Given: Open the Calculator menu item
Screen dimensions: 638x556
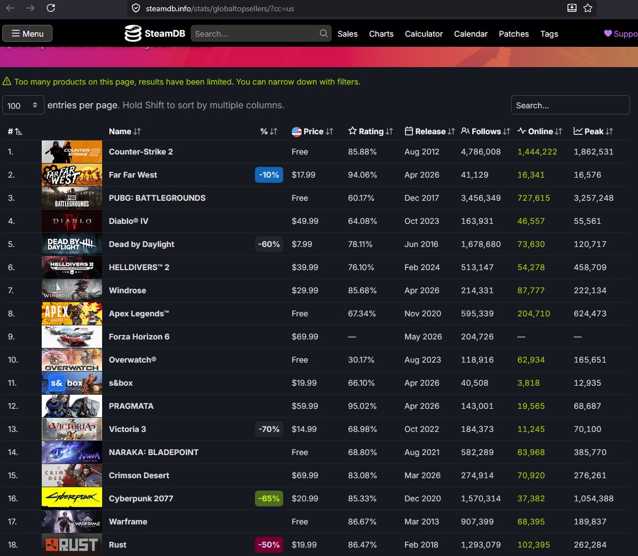Looking at the screenshot, I should click(x=424, y=34).
